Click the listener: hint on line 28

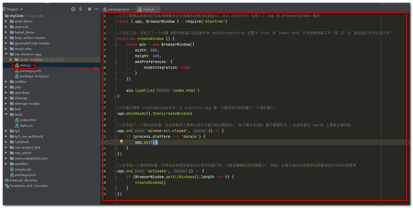180,171
